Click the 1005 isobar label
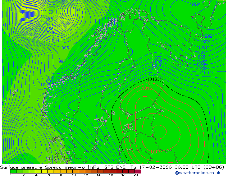 [x=201, y=65]
